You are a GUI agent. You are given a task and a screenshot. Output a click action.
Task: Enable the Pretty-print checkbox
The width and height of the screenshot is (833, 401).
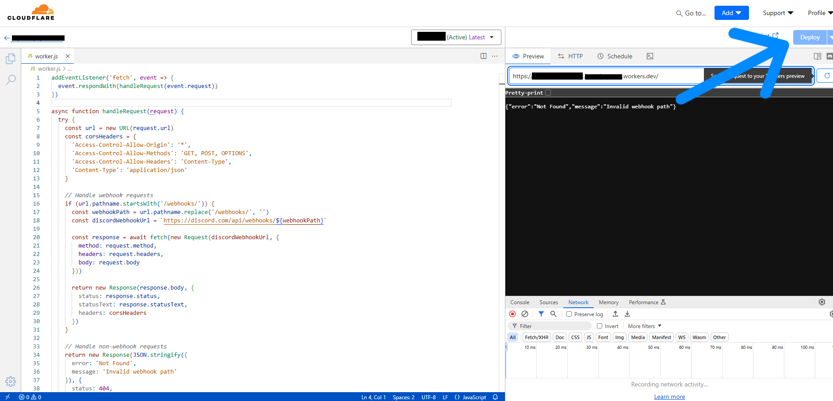[x=548, y=93]
